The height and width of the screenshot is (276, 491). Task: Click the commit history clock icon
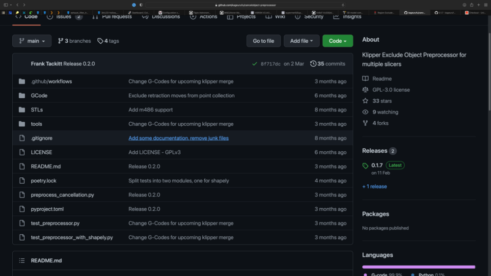[313, 63]
